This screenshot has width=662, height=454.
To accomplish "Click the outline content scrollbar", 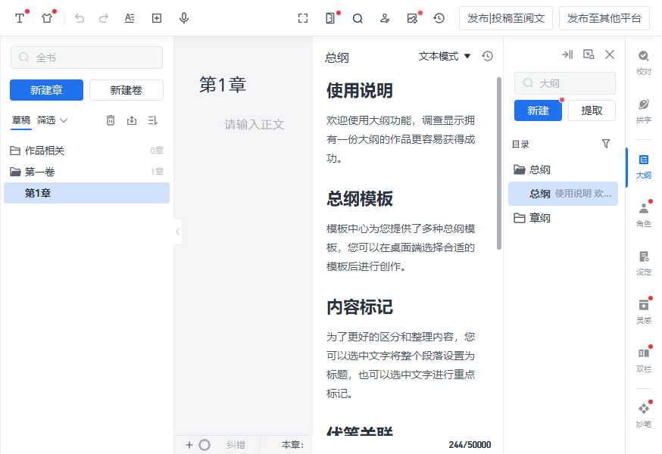I will (x=499, y=163).
